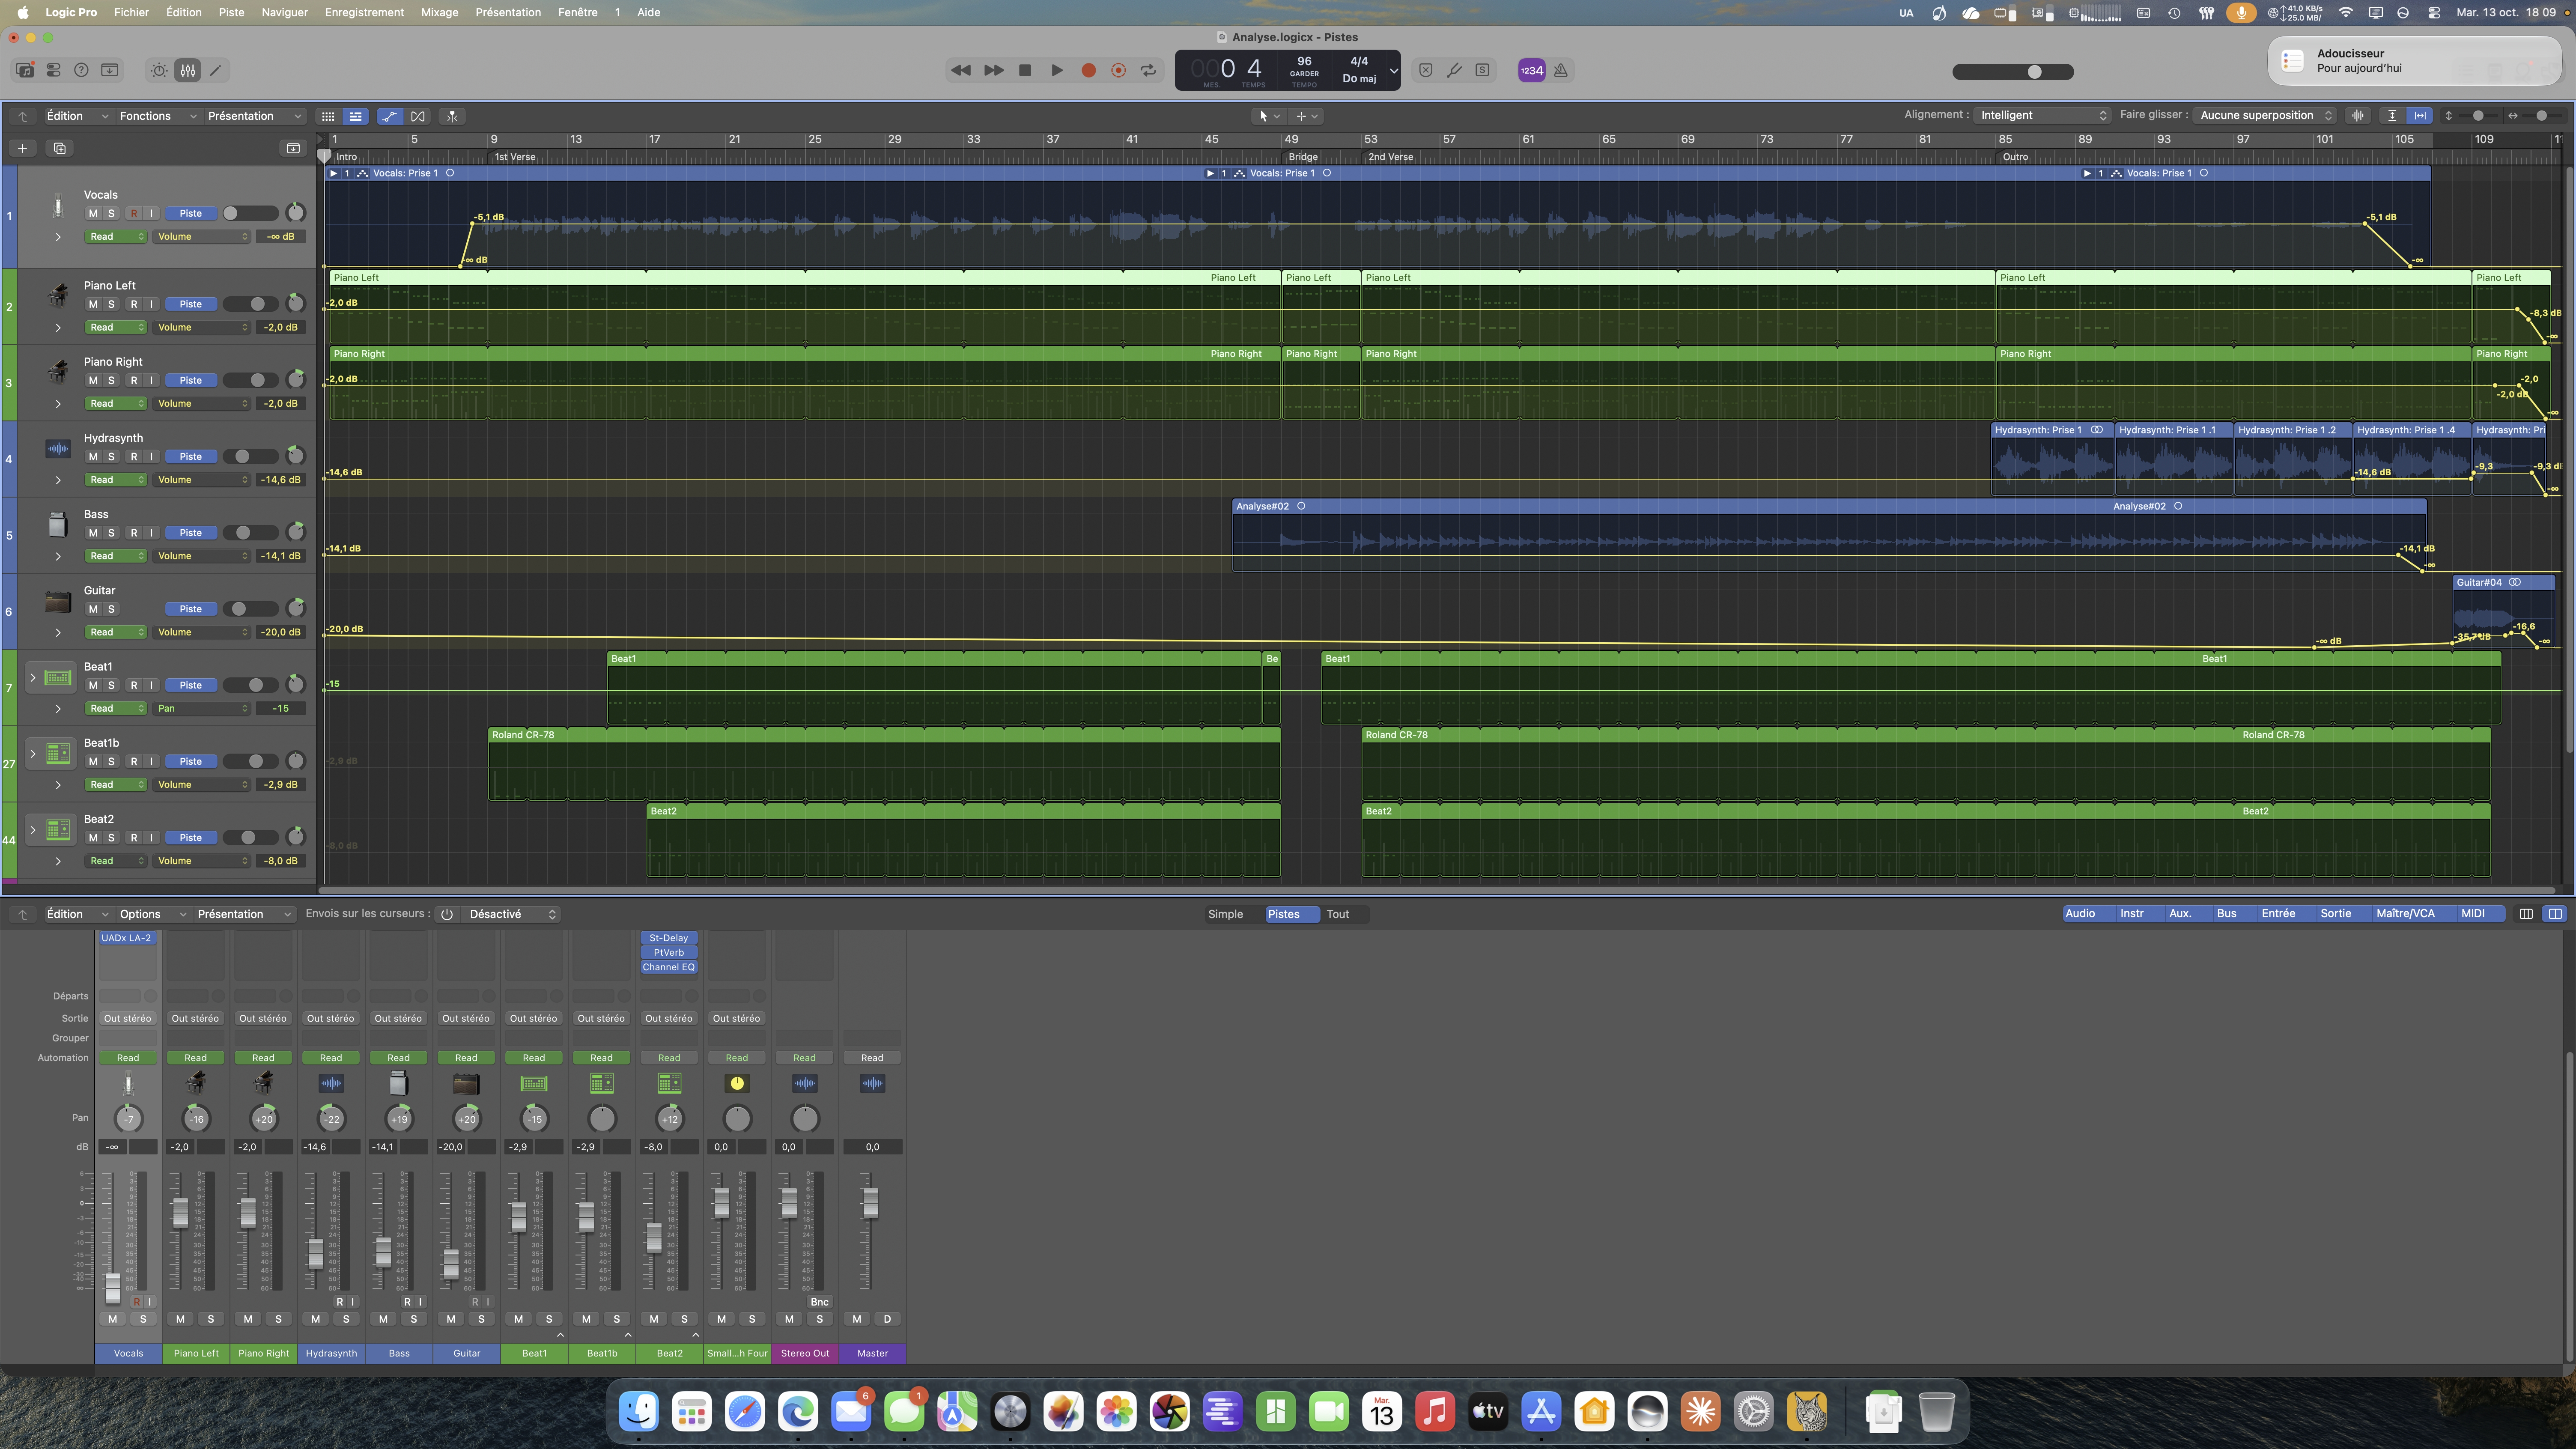The width and height of the screenshot is (2576, 1449).
Task: Open the Mixer icon in control bar
Action: [188, 70]
